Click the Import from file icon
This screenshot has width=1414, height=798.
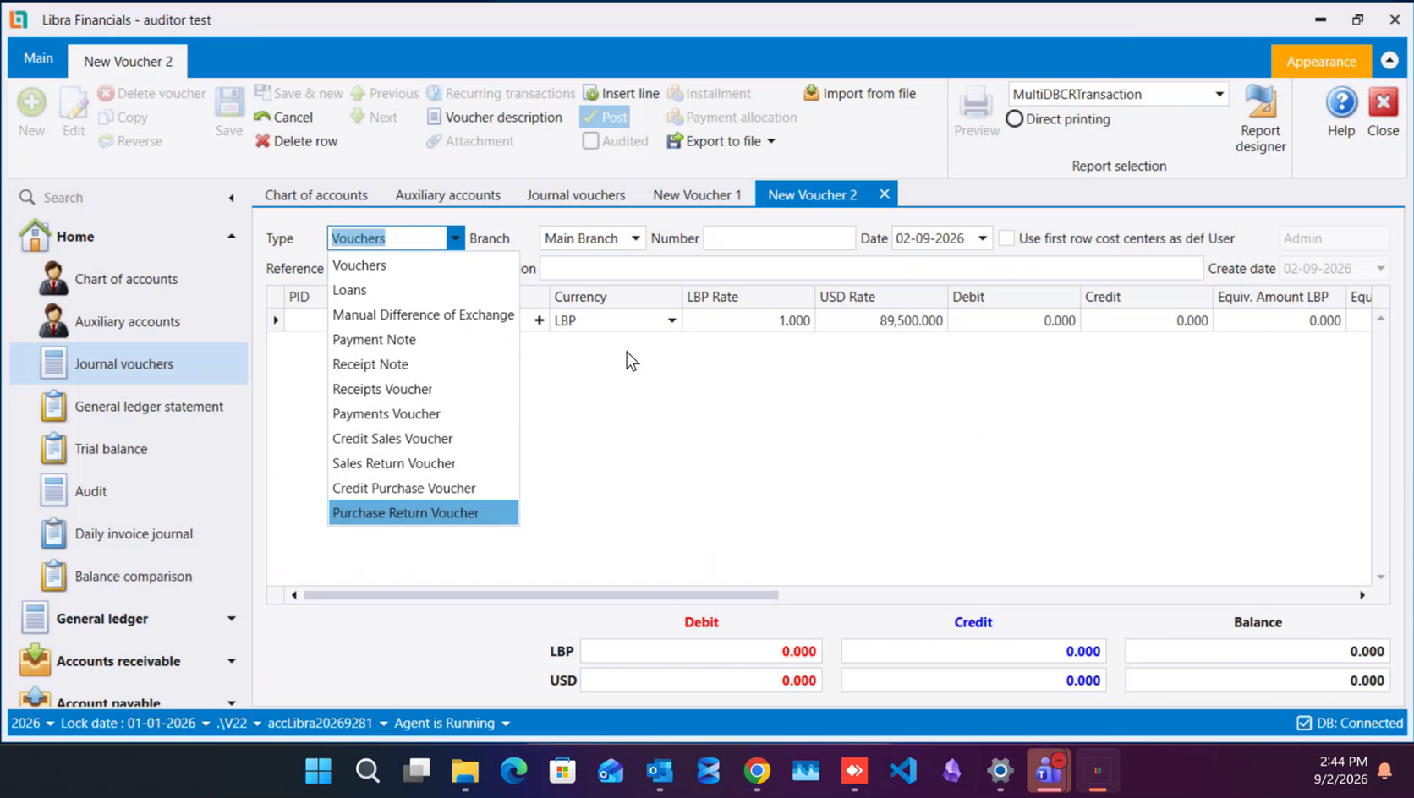[x=811, y=93]
